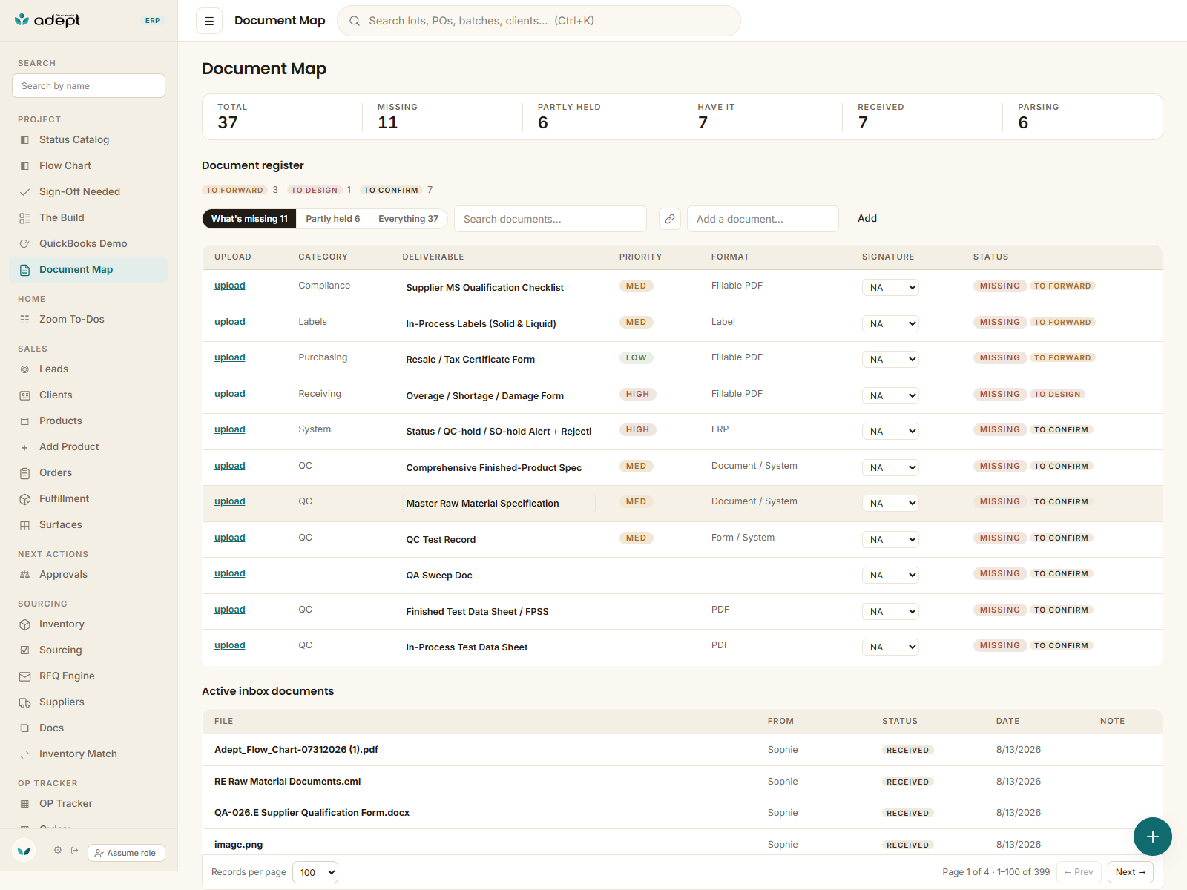Switch to Partly held 6 tab

(332, 219)
